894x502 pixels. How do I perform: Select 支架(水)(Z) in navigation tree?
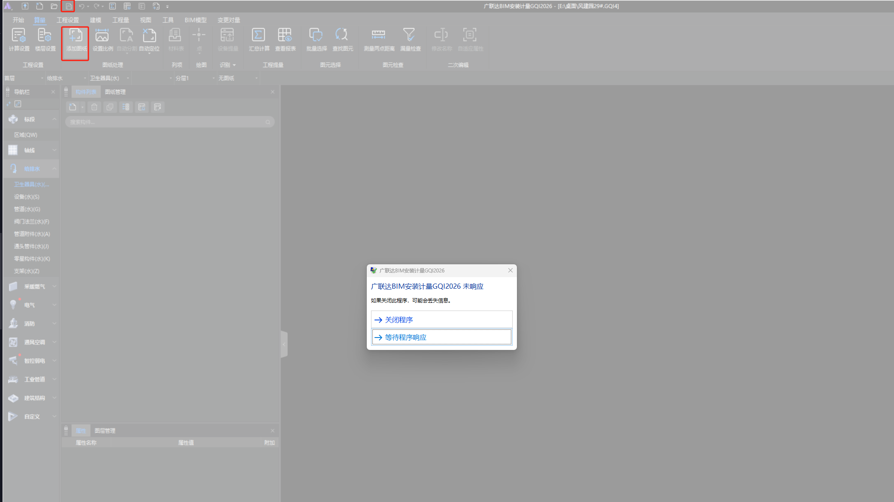(27, 271)
